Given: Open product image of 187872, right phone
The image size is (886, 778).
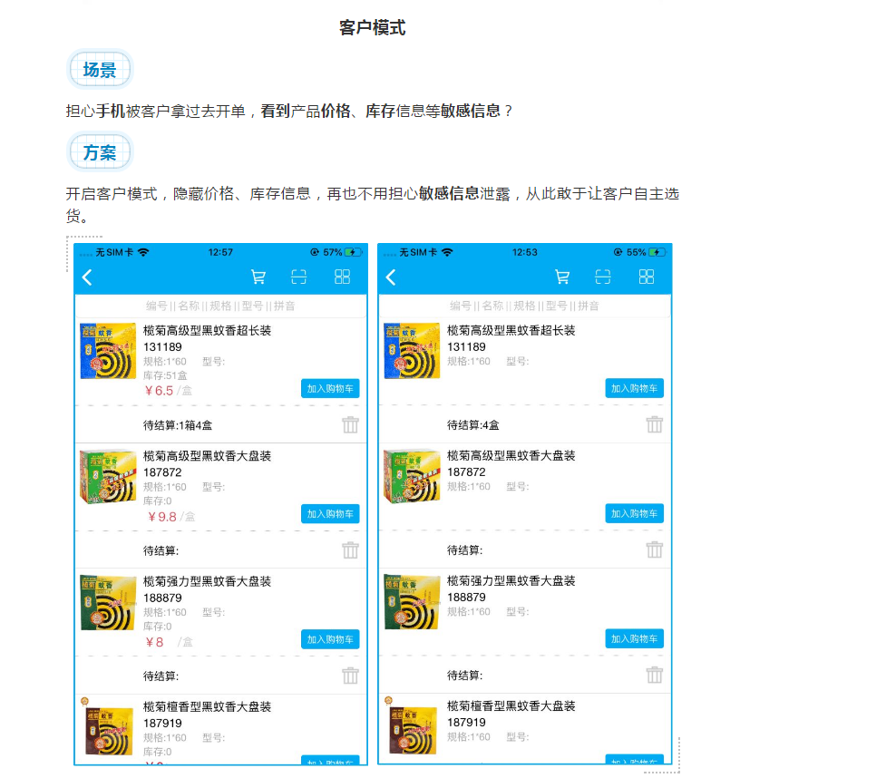Looking at the screenshot, I should (412, 476).
